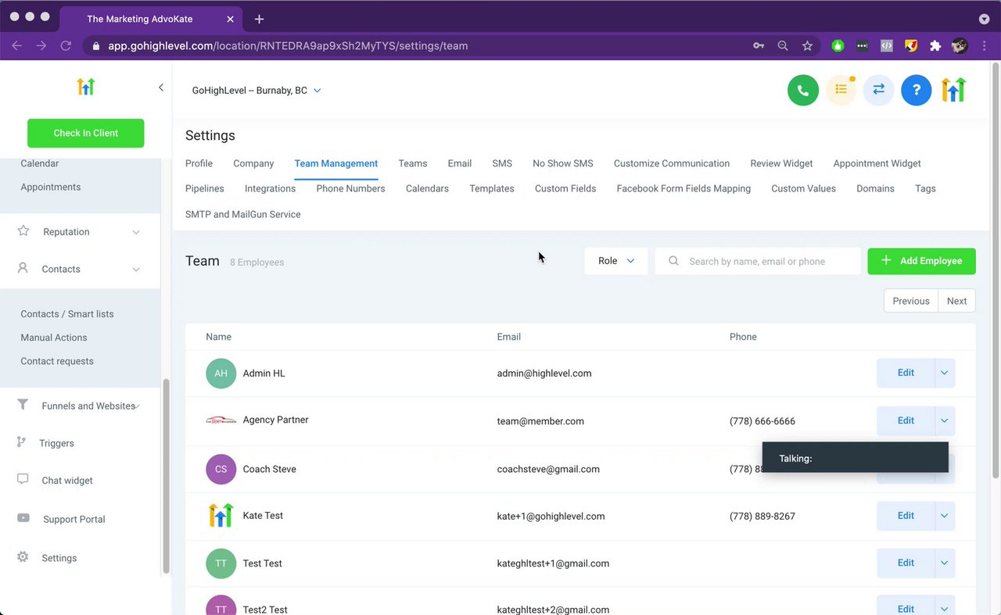Screen dimensions: 1001x615
Task: Click the Agency Partner logo avatar
Action: tap(221, 420)
